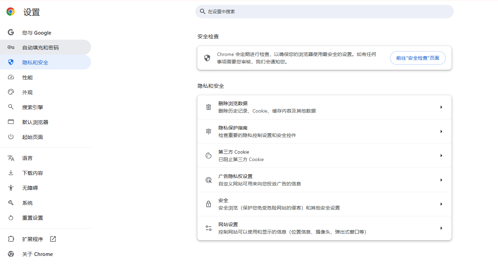Screen dimensions: 498x279
Task: Click the magnifier icon for 搜索引擎
Action: (11, 107)
